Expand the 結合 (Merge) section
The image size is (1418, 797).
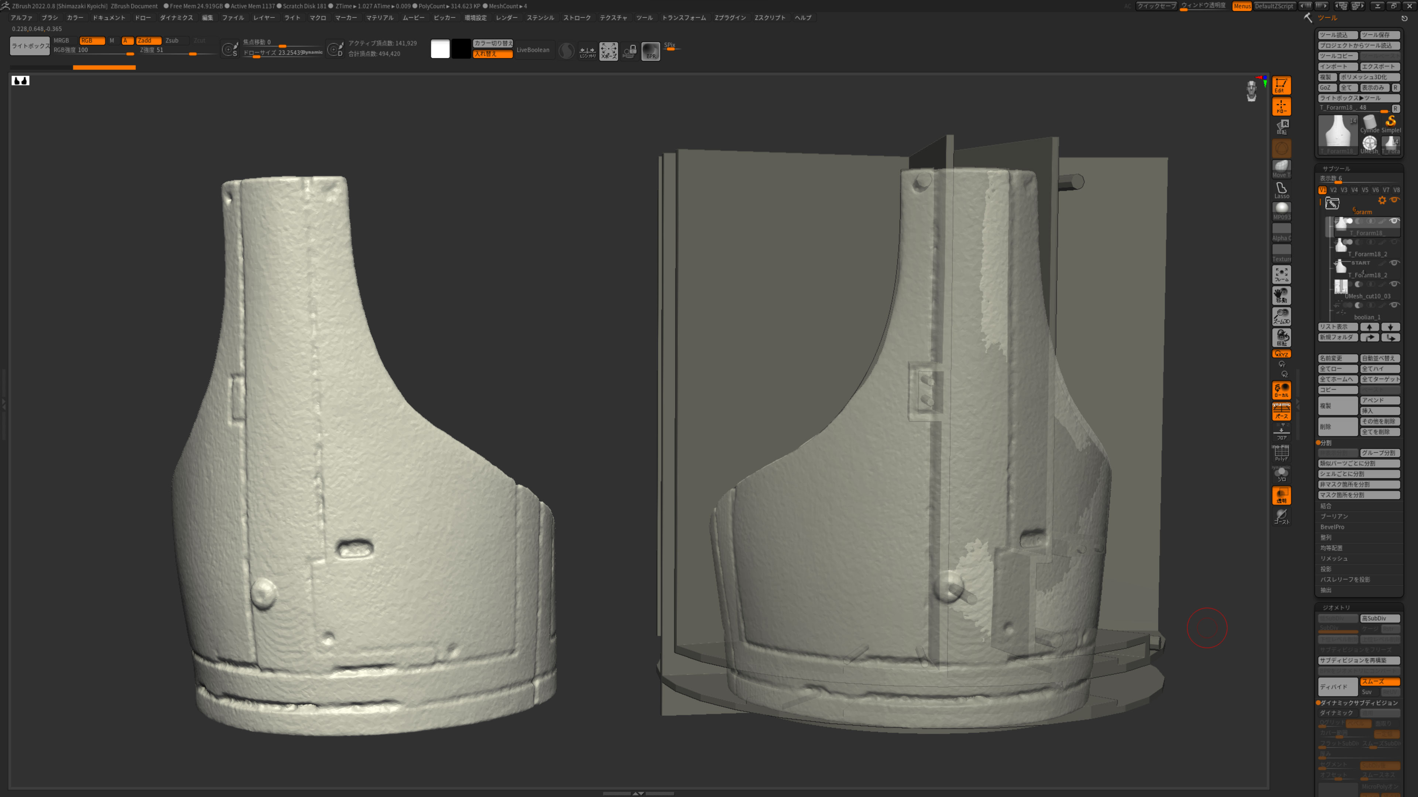(1326, 506)
